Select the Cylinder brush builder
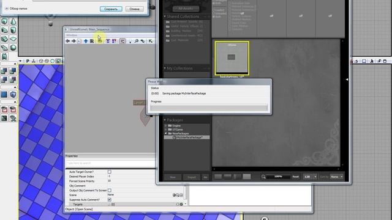The image size is (392, 220). (x=13, y=30)
